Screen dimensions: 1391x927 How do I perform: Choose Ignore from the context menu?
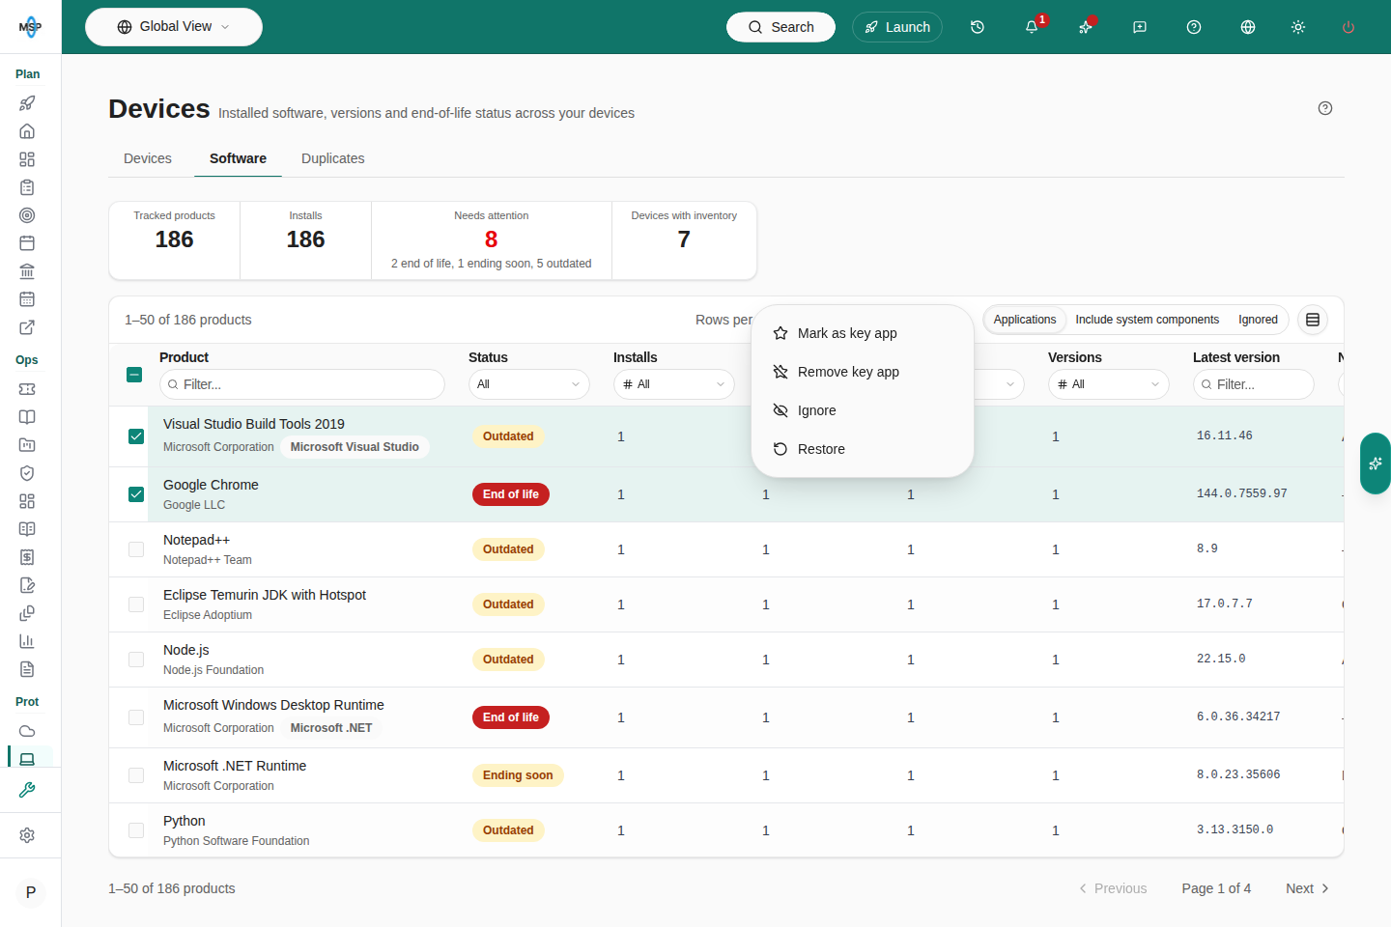point(863,410)
